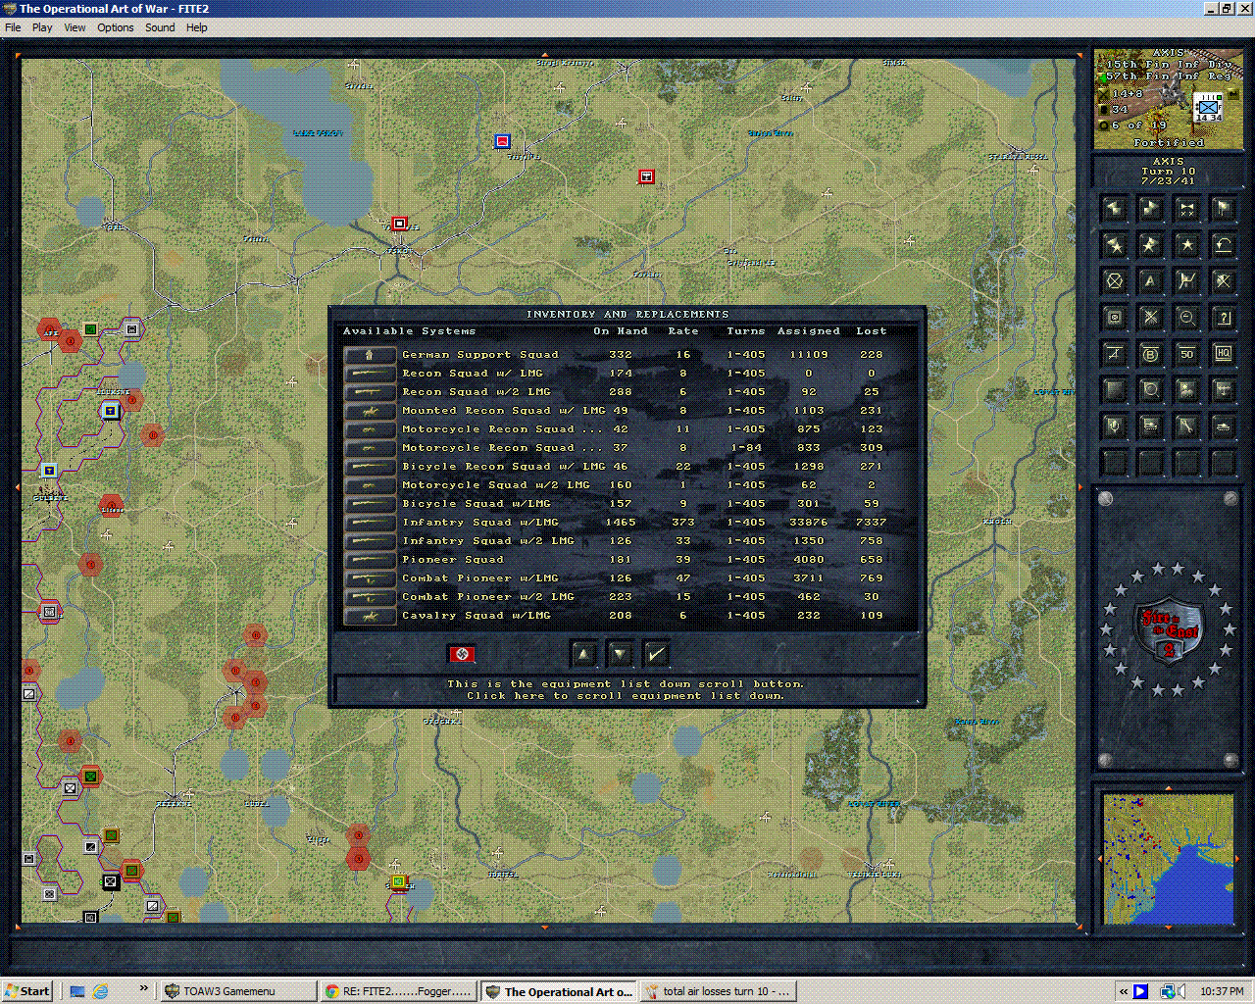Click the weather sun-and-cloud icon

point(1187,390)
